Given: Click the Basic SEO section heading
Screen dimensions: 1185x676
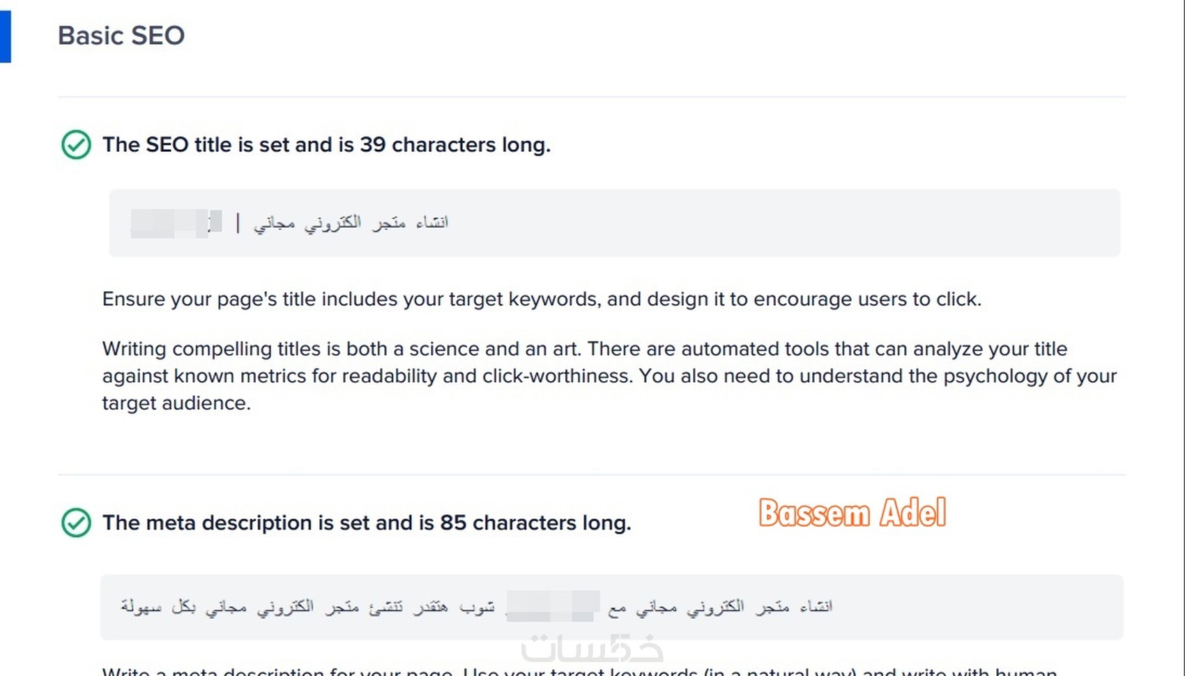Looking at the screenshot, I should 121,36.
